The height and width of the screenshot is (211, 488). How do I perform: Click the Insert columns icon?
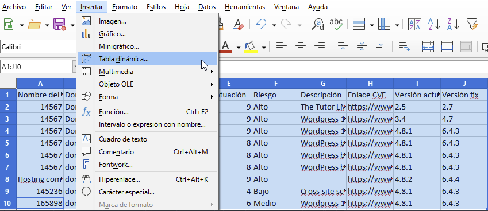coord(384,24)
